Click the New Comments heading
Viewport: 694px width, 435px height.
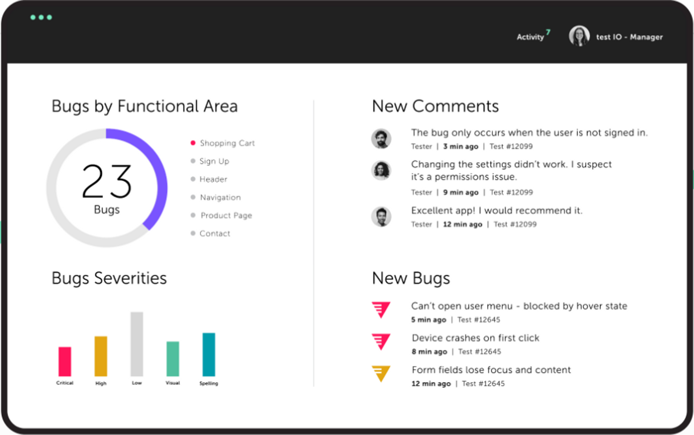(x=435, y=106)
